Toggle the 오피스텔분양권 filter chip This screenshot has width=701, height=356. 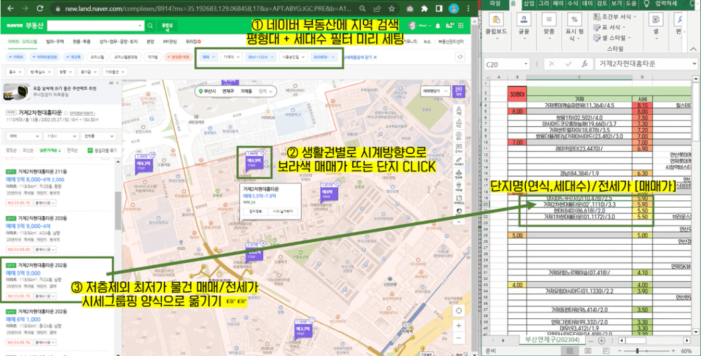coord(127,57)
